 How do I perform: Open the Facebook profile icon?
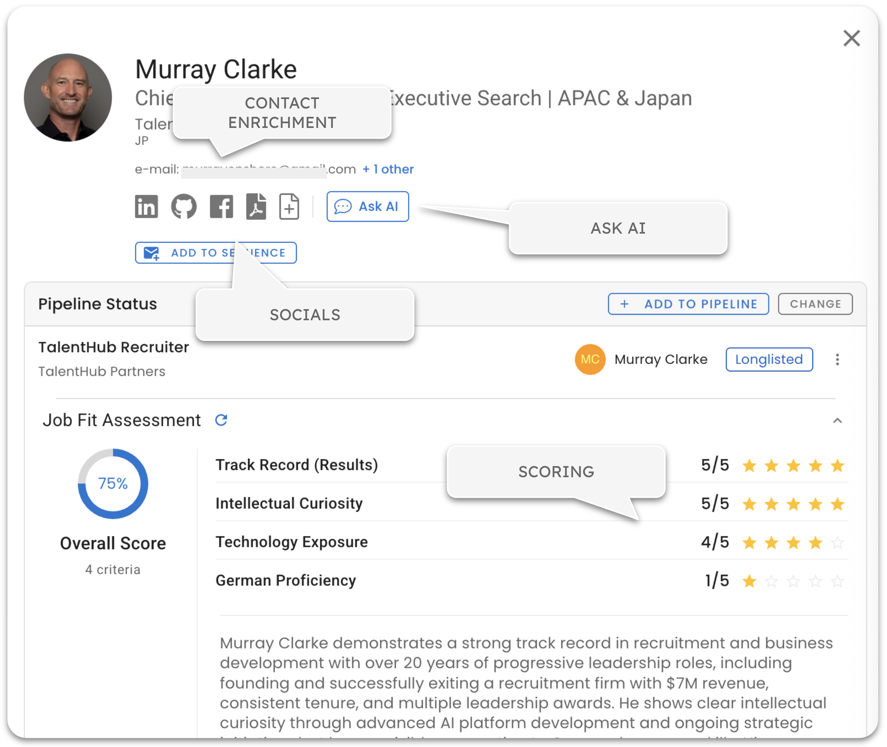pos(221,207)
